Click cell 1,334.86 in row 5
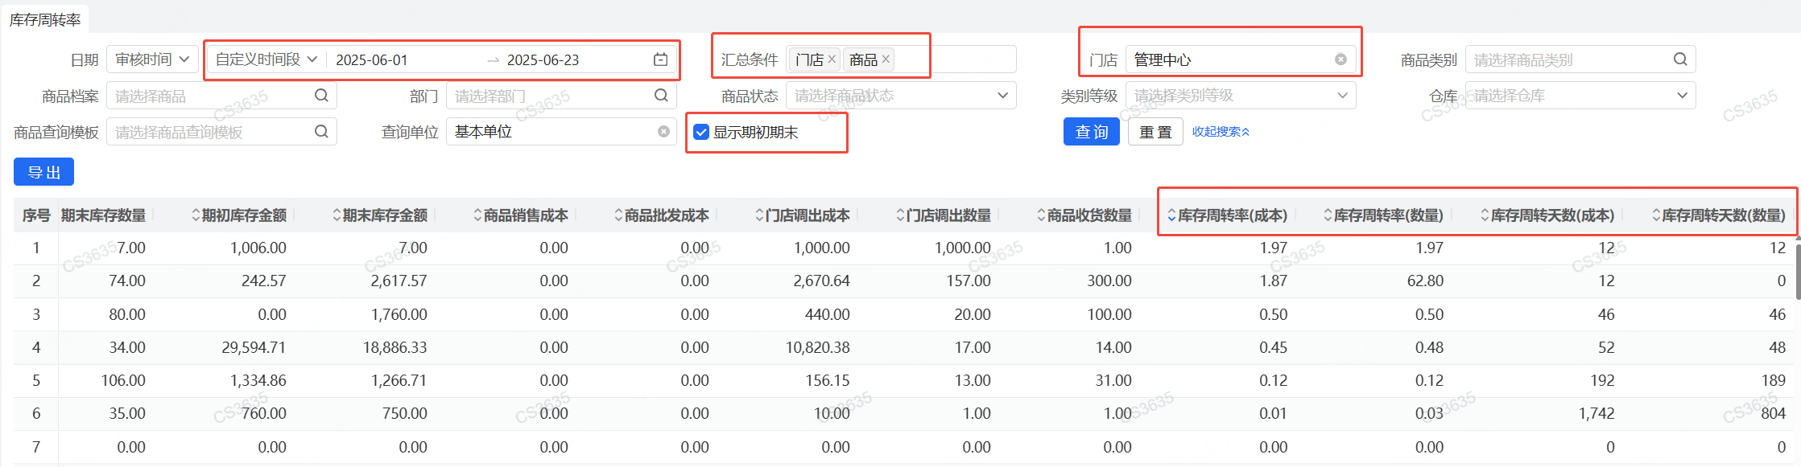The height and width of the screenshot is (467, 1801). coord(258,380)
